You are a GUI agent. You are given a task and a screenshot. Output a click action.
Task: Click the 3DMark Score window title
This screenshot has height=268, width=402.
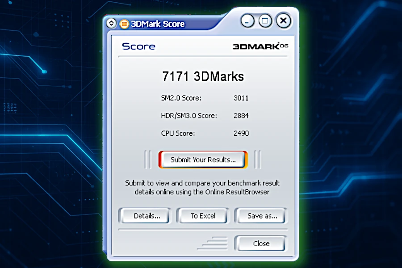coord(158,24)
